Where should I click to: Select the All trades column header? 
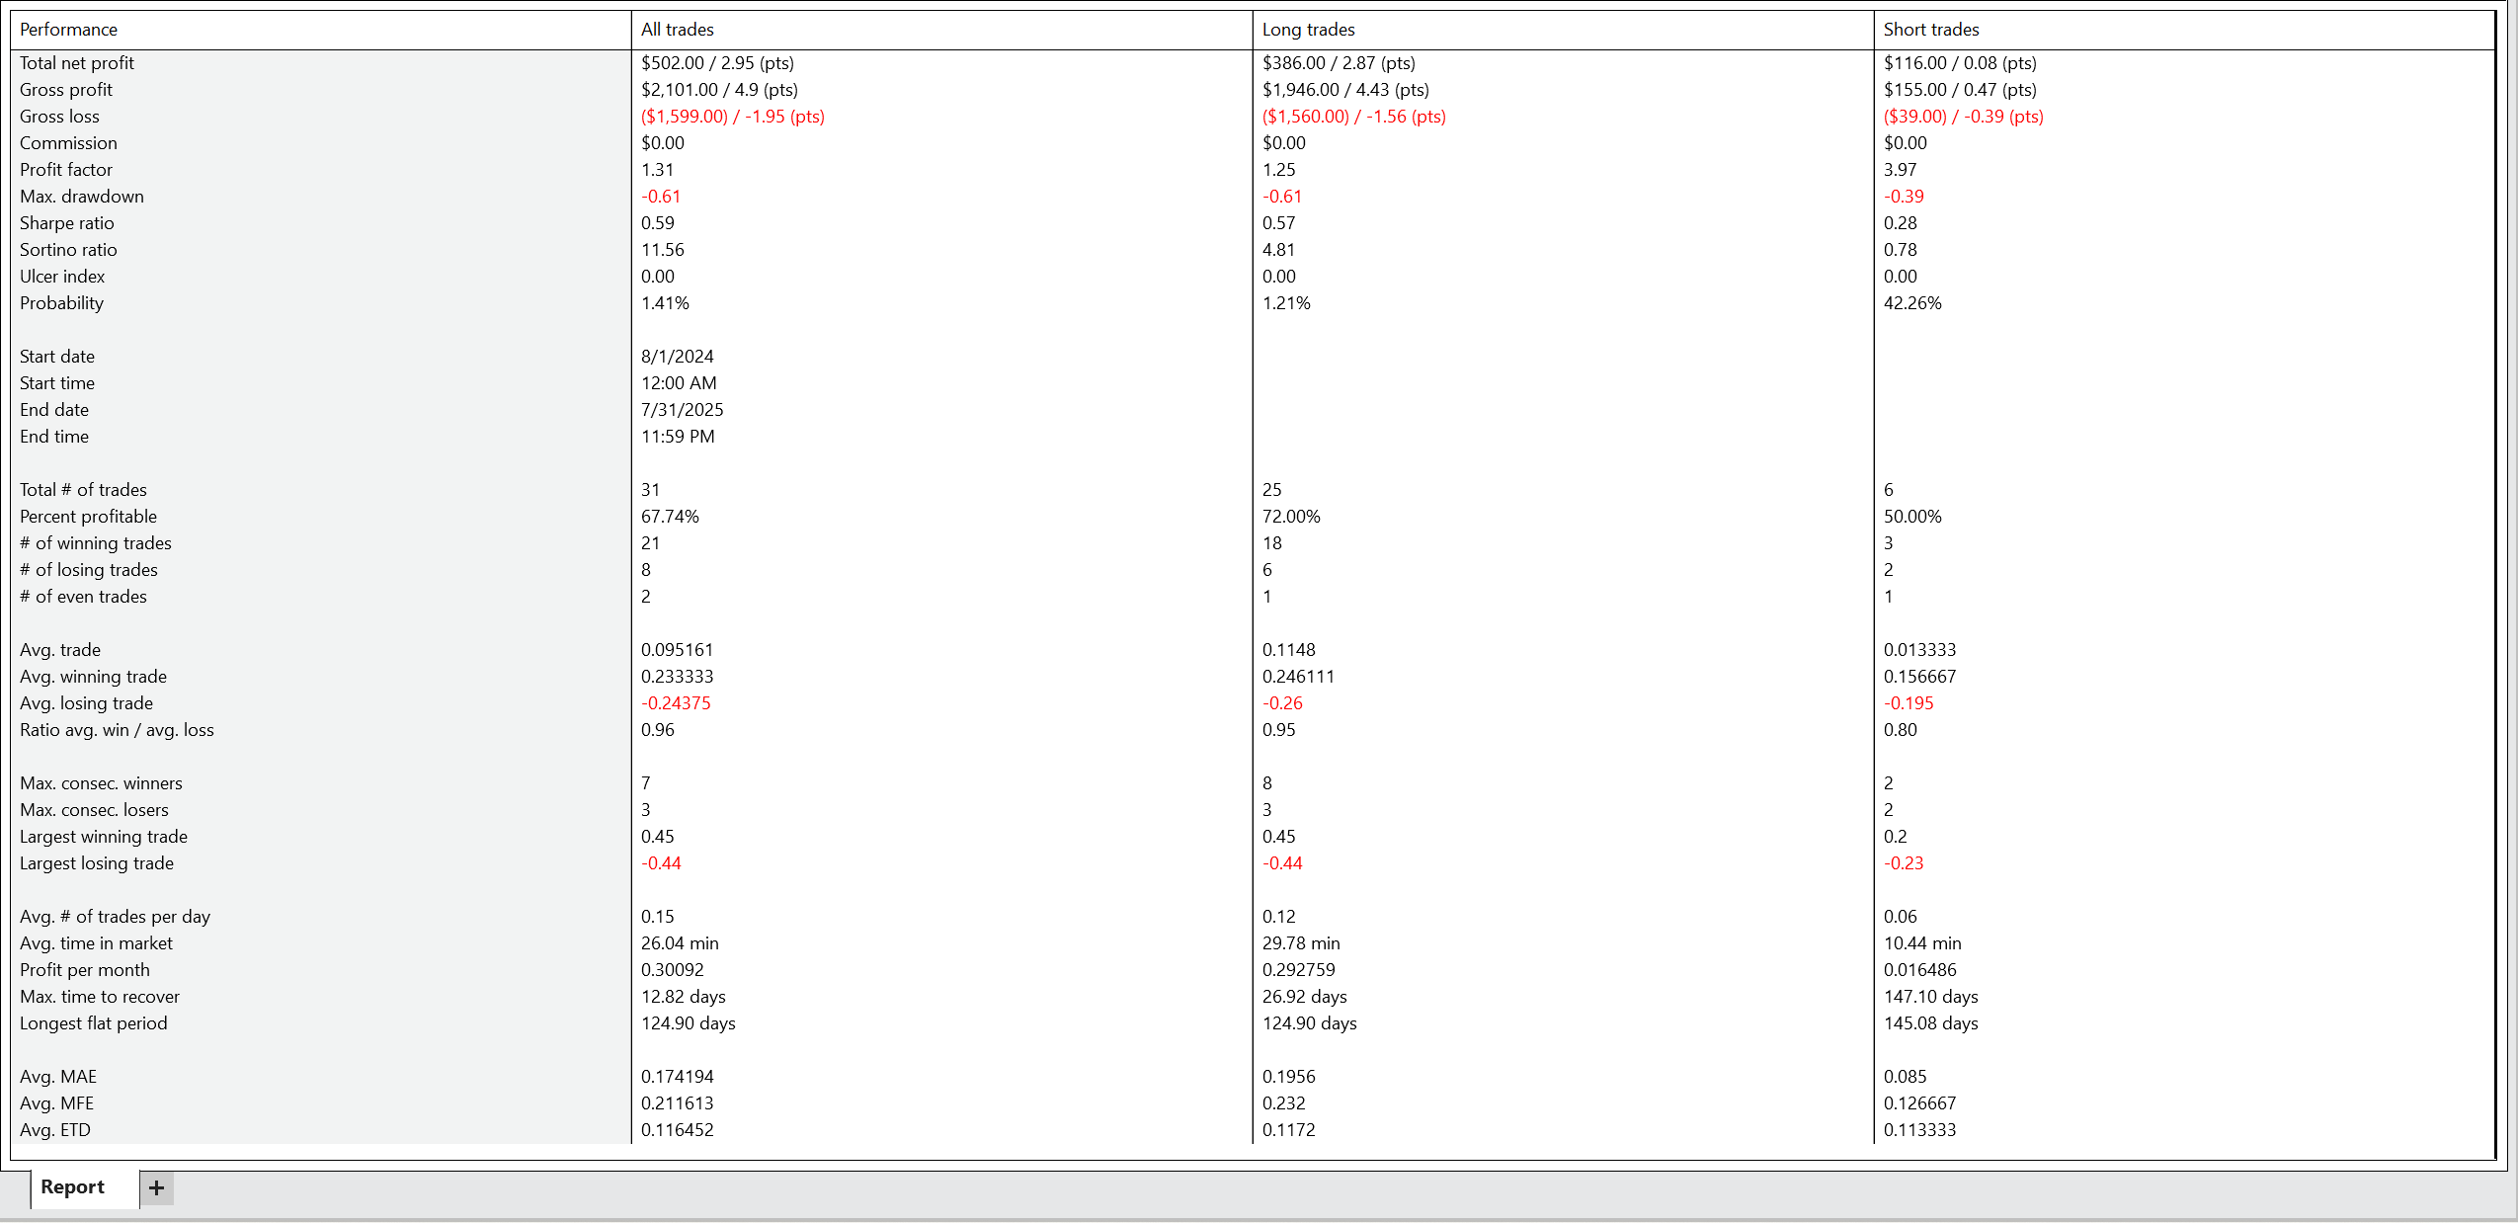point(678,30)
